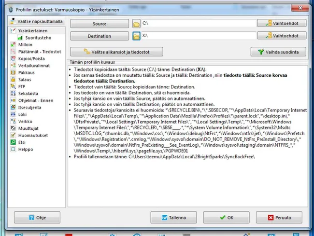The image size is (314, 236).
Task: Select Etsi in the settings list
Action: click(x=22, y=142)
